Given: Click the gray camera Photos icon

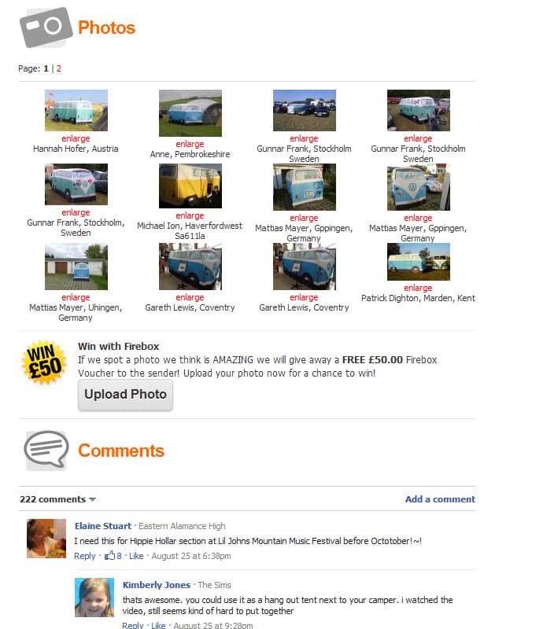Looking at the screenshot, I should point(46,28).
